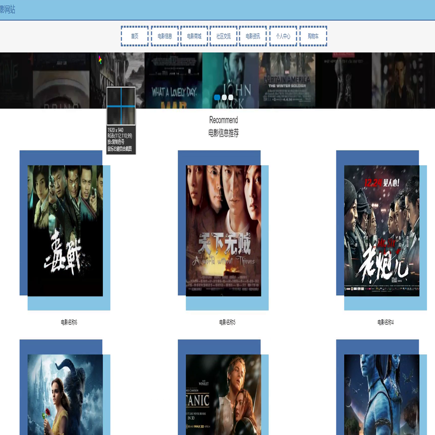Click the Recommend heading text
The image size is (435, 435).
coord(223,120)
